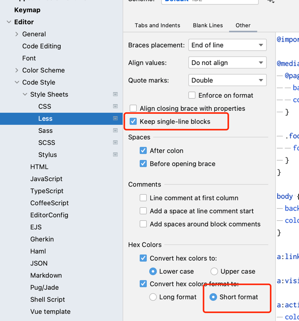The width and height of the screenshot is (299, 321).
Task: Click scheme icon in CSS row
Action: click(116, 106)
